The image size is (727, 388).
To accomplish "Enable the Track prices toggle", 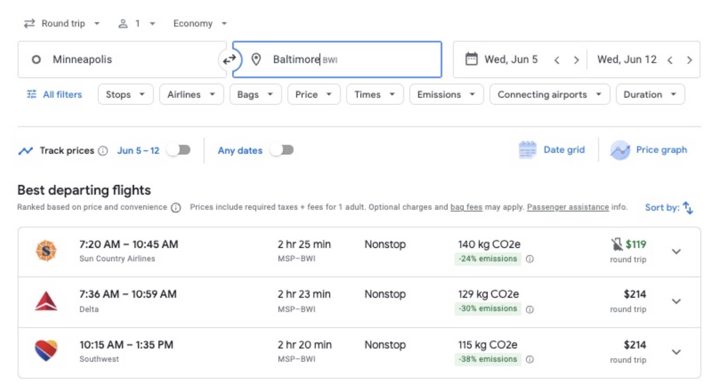I will (x=179, y=150).
